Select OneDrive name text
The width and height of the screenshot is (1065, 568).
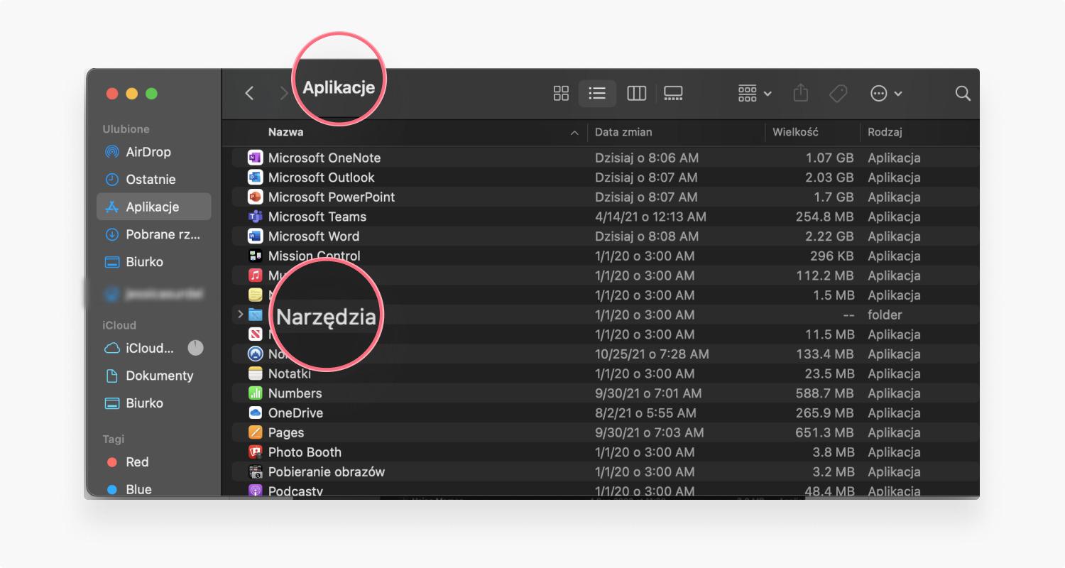tap(295, 413)
